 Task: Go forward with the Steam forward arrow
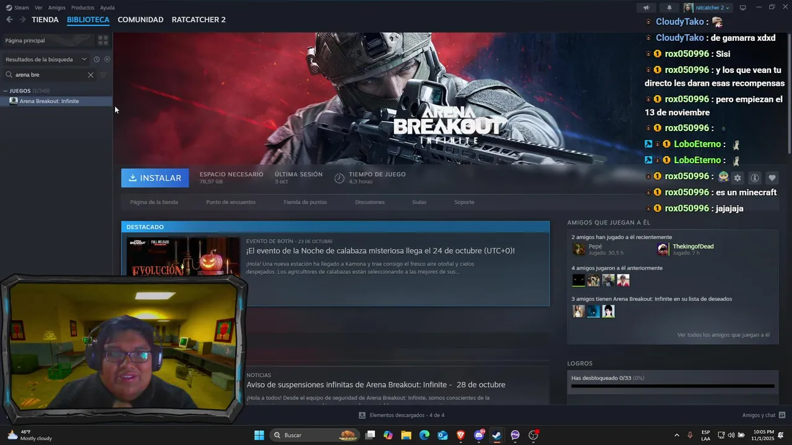pos(22,20)
